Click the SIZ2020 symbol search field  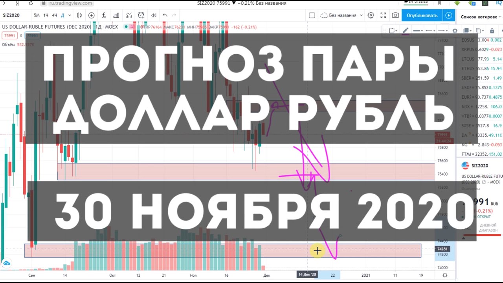pos(16,15)
